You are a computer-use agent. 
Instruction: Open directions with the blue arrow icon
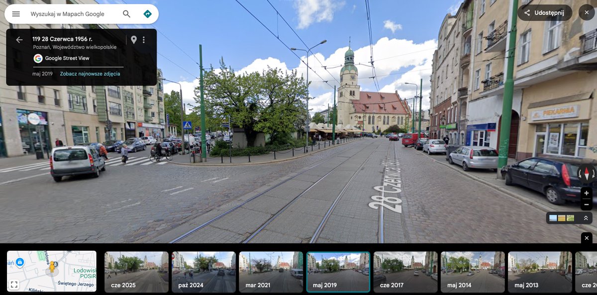[x=147, y=14]
